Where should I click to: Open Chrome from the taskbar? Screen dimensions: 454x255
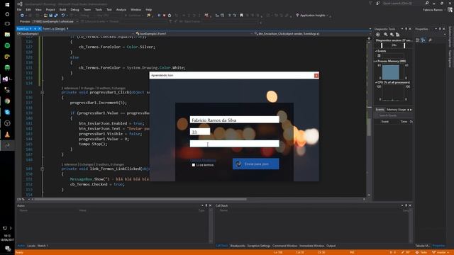pos(7,101)
